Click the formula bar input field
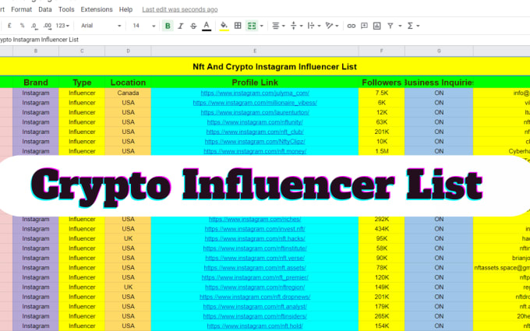This screenshot has width=530, height=331. [265, 40]
